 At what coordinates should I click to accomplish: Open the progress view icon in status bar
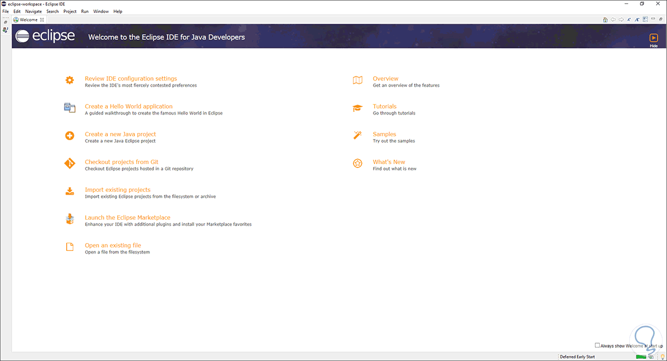pyautogui.click(x=652, y=357)
